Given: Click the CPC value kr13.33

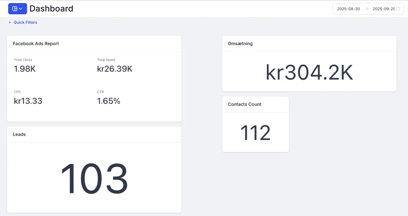Looking at the screenshot, I should pyautogui.click(x=28, y=101).
